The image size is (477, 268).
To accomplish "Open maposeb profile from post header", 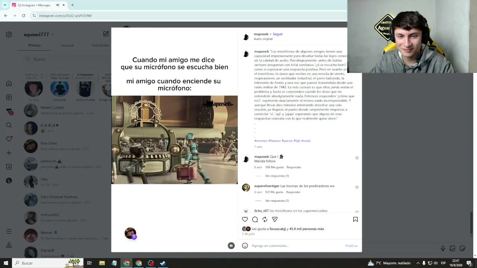I will [261, 34].
